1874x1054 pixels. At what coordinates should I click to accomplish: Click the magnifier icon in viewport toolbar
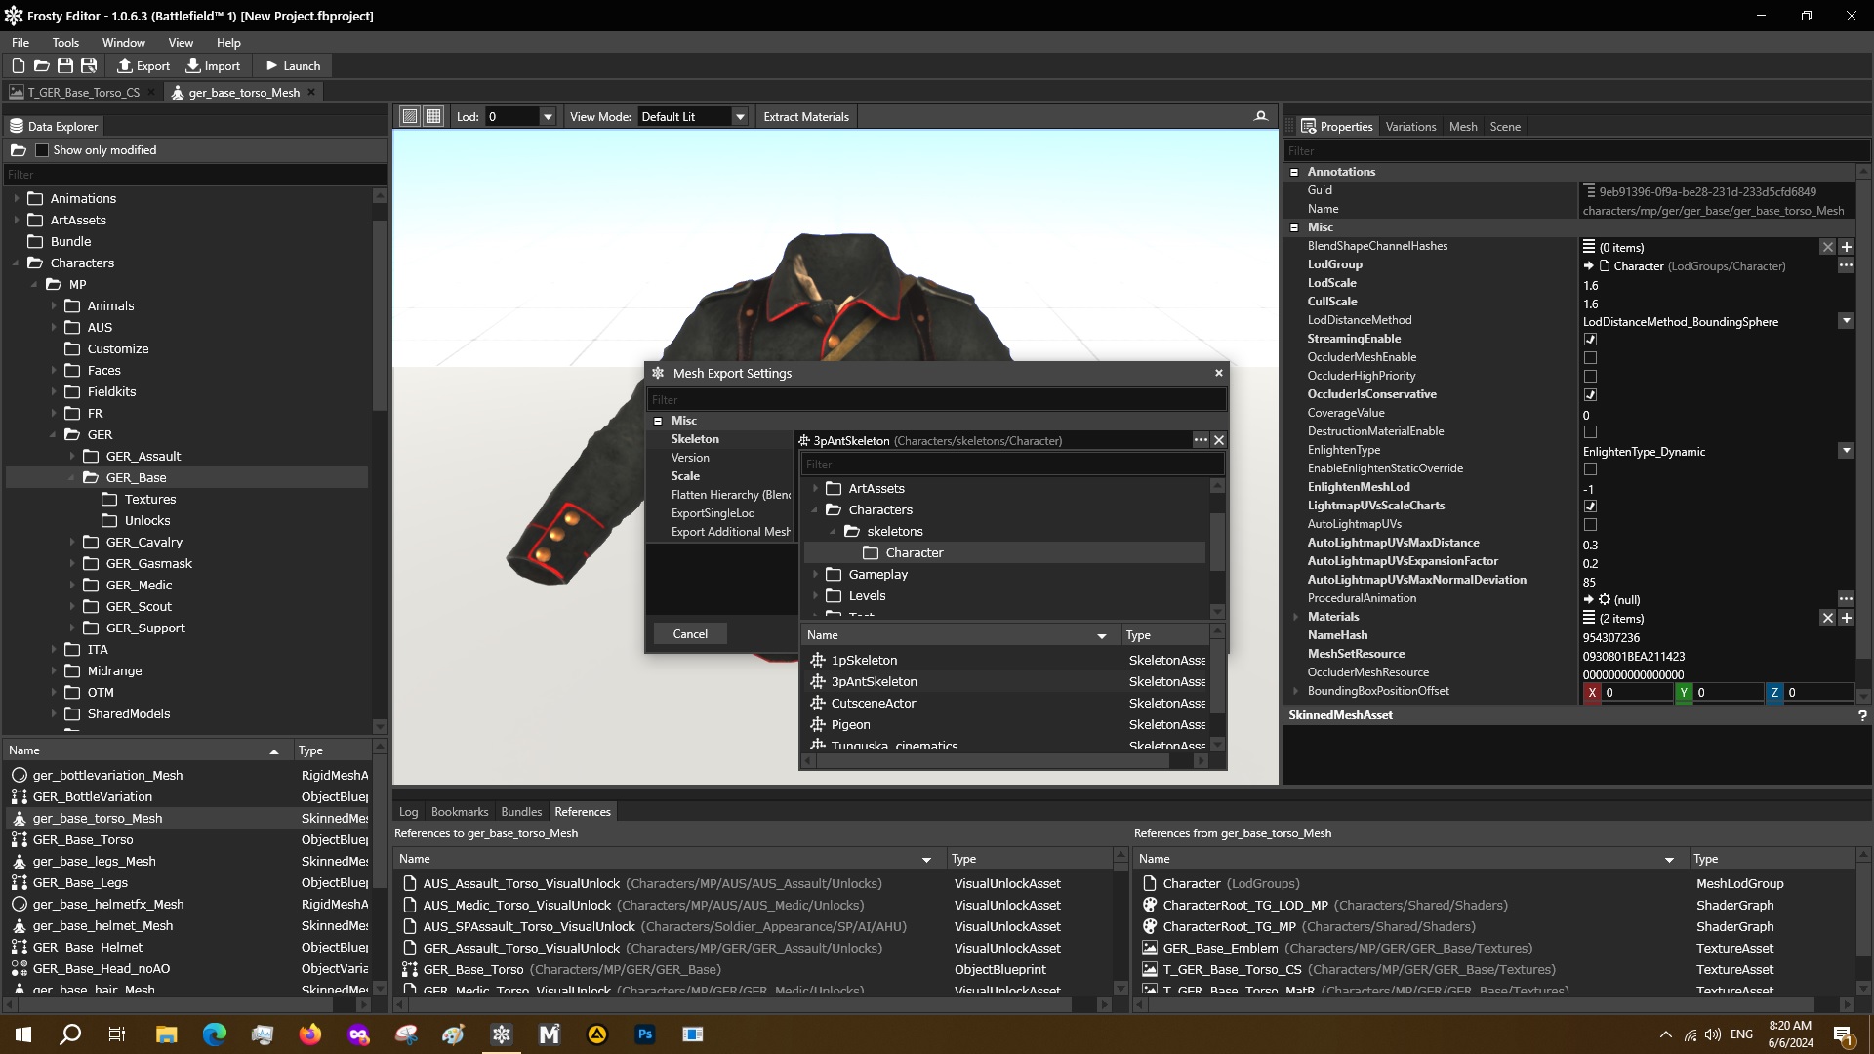coord(1260,116)
